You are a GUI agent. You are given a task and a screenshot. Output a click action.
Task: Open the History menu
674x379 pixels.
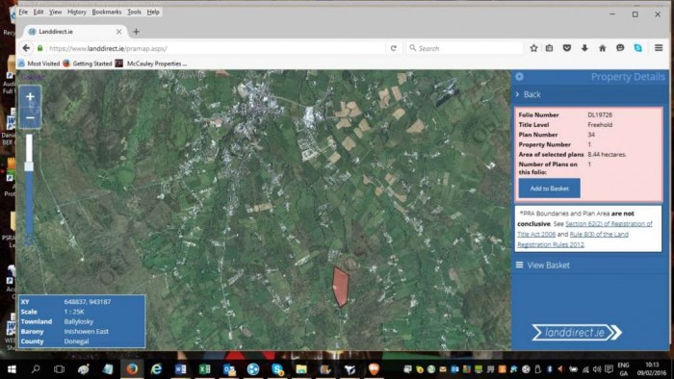coord(77,12)
